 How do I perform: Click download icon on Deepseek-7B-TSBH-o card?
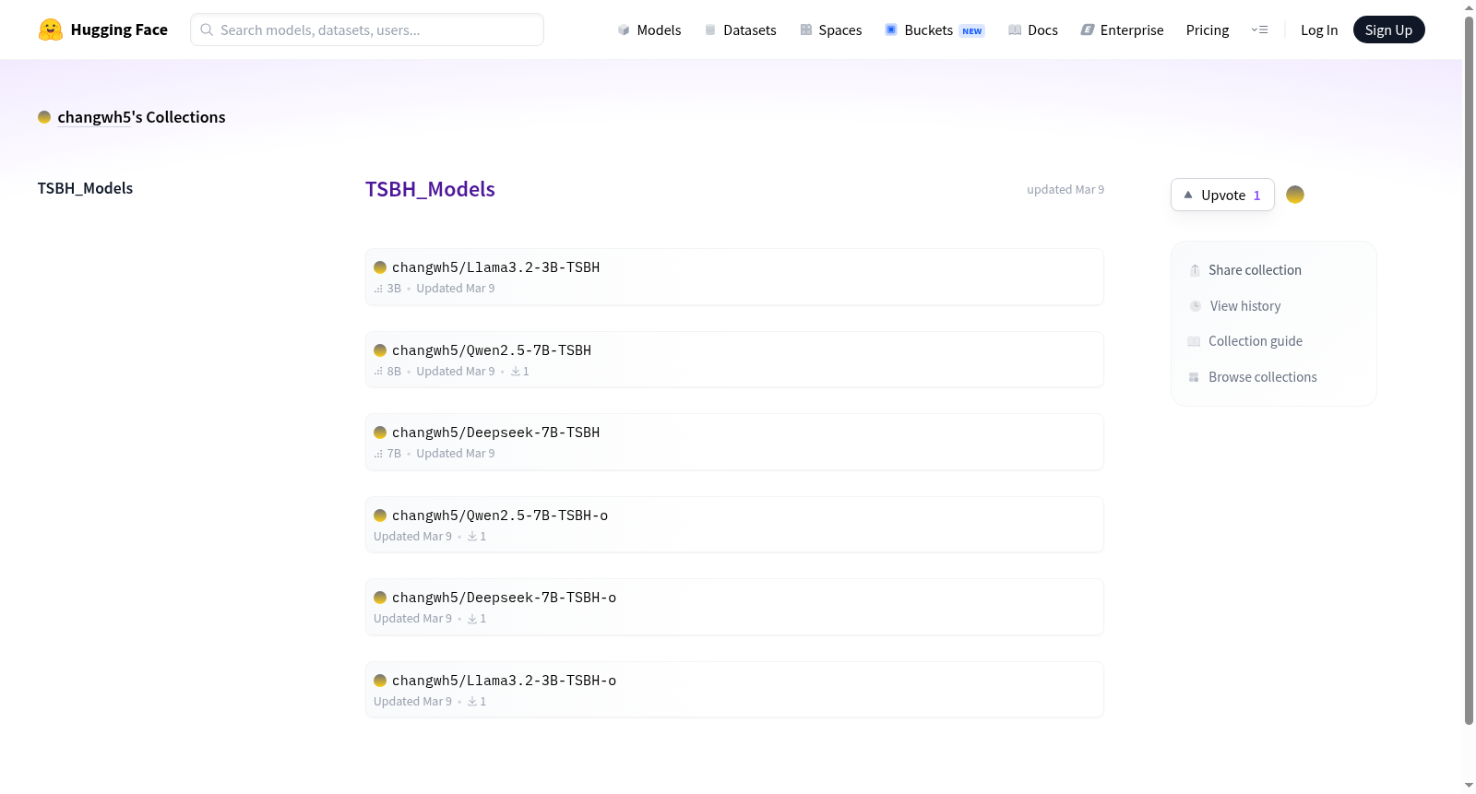pyautogui.click(x=472, y=619)
